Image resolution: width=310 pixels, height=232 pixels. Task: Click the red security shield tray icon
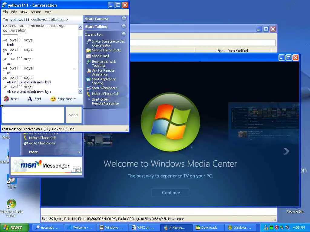(277, 227)
